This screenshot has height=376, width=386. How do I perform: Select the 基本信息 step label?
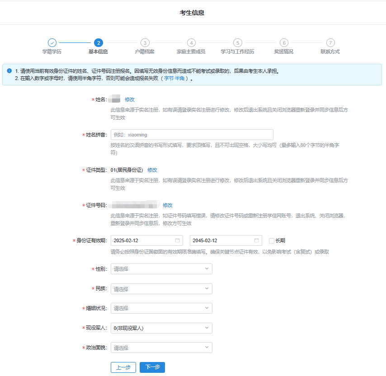pos(98,52)
